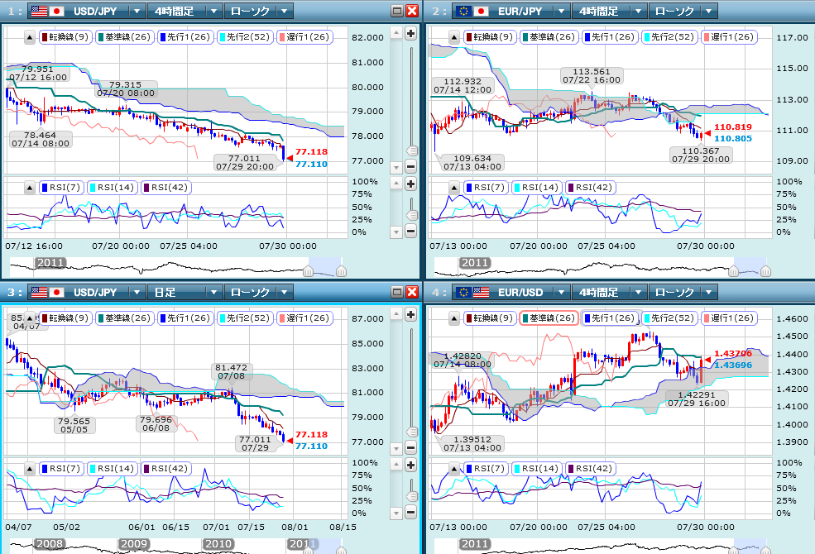Toggle 先行2(52) indicator in chart 2
This screenshot has height=554, width=815.
[669, 37]
